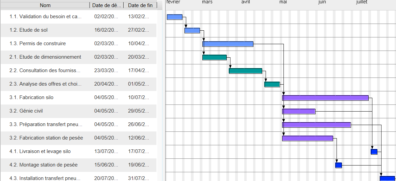The width and height of the screenshot is (396, 181).
Task: Click end date 20/03 of Etude de dimensionnement
Action: point(139,57)
